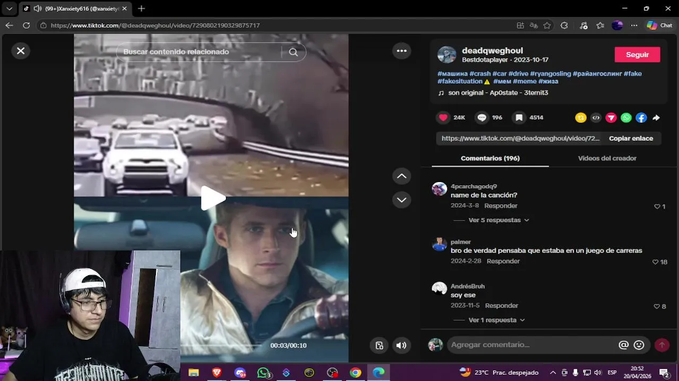Post comment with the red arrow button

click(x=661, y=345)
